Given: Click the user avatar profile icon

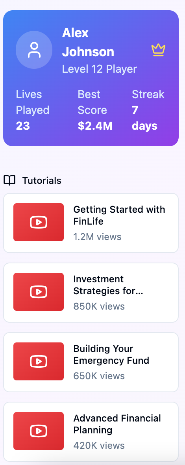Looking at the screenshot, I should (34, 50).
